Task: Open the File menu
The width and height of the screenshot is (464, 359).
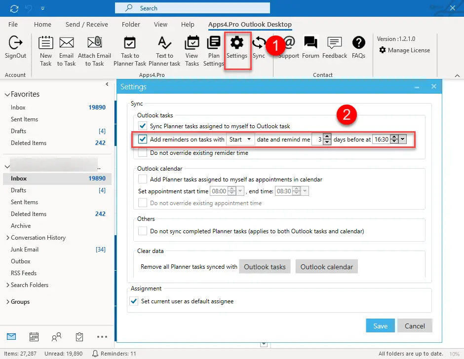Action: (x=13, y=25)
